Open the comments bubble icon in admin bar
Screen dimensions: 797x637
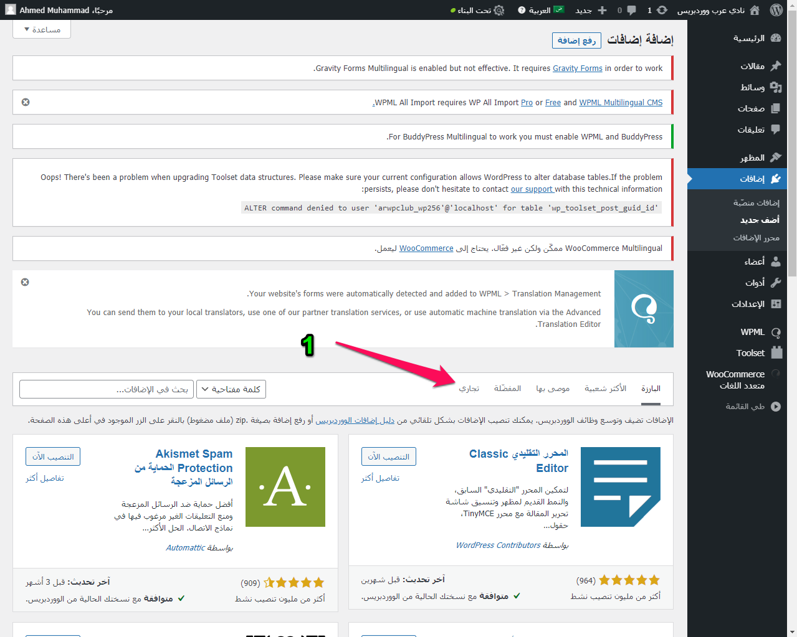[x=631, y=10]
